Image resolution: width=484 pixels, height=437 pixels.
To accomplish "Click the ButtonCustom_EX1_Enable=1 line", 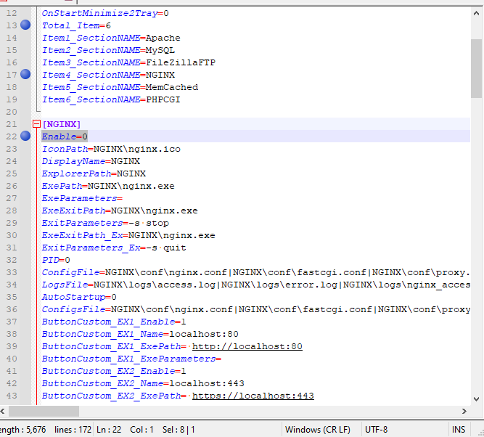I will pyautogui.click(x=114, y=322).
